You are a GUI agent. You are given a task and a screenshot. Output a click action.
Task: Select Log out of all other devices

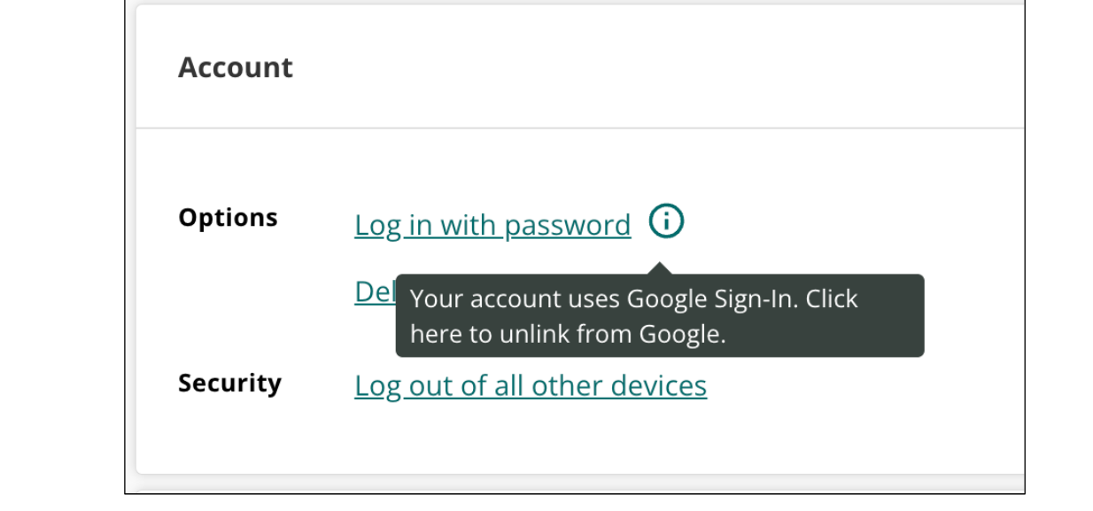click(x=530, y=385)
